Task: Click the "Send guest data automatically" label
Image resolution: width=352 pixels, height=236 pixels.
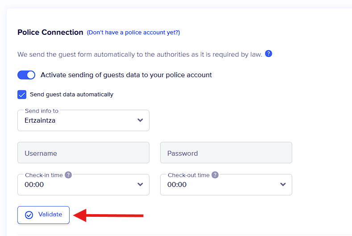Action: coord(71,95)
